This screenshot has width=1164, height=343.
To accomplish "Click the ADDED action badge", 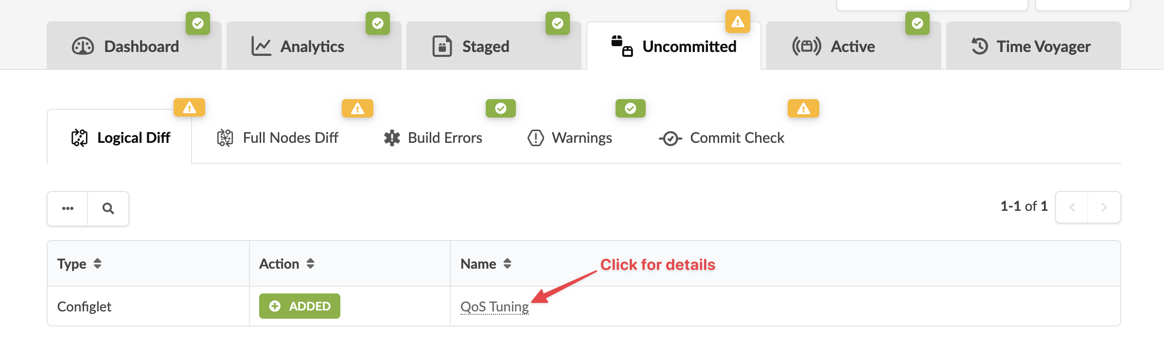I will (300, 306).
